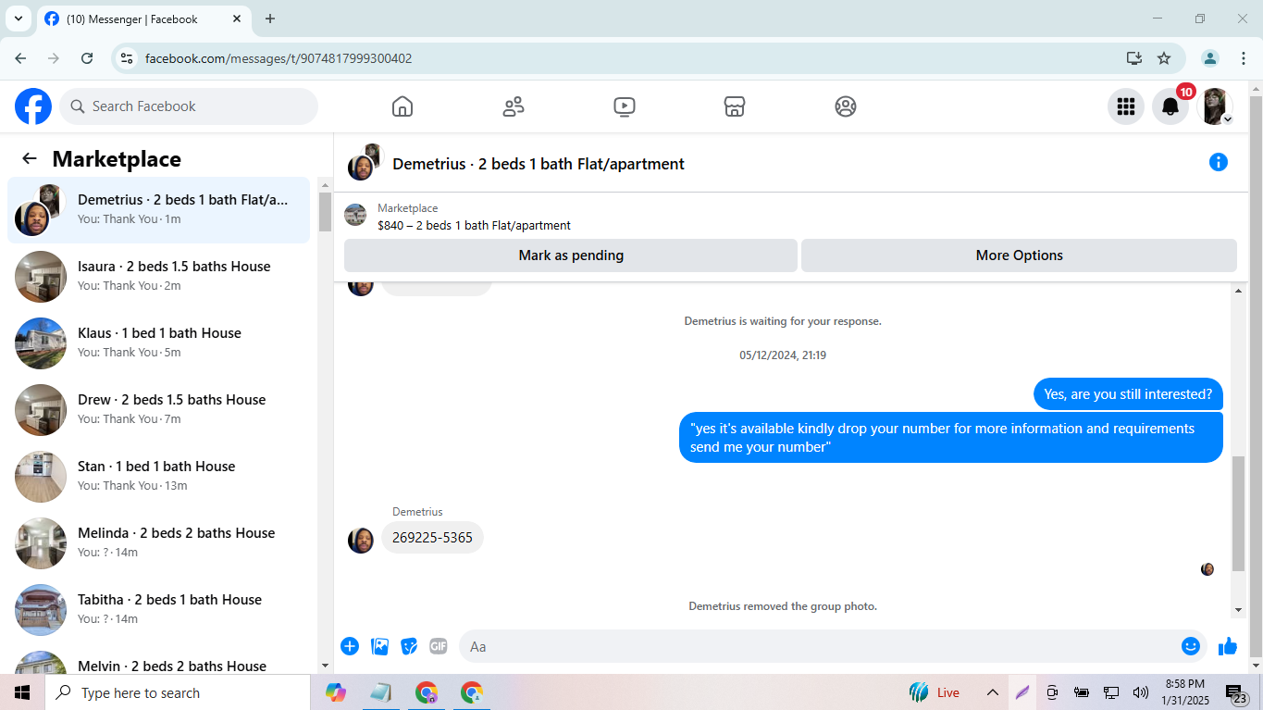Click the address bar URL
The image size is (1263, 710).
coord(279,58)
